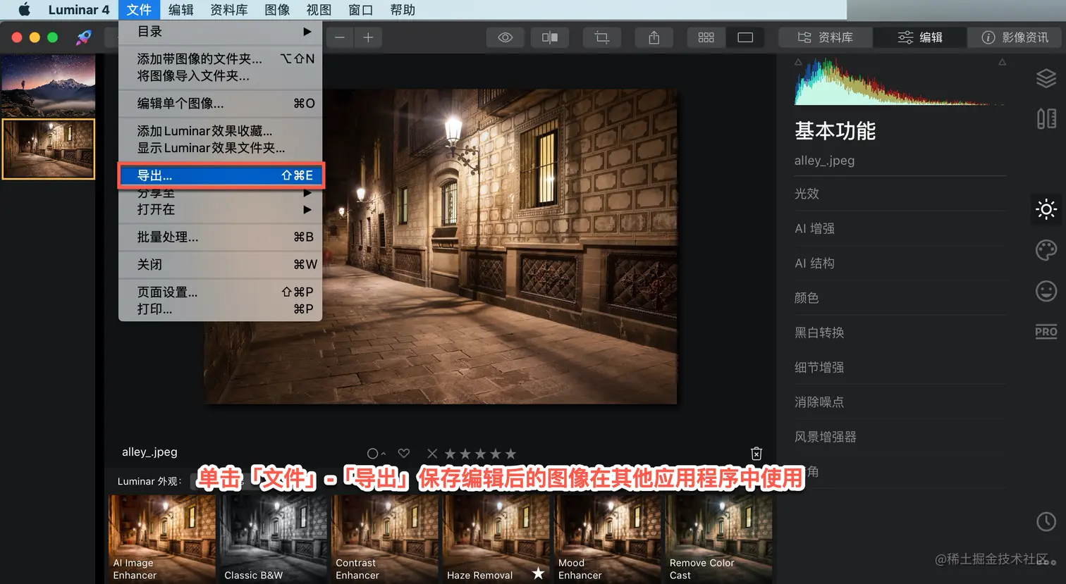Viewport: 1066px width, 584px height.
Task: Apply the Contrast Enhancer look
Action: pos(385,539)
